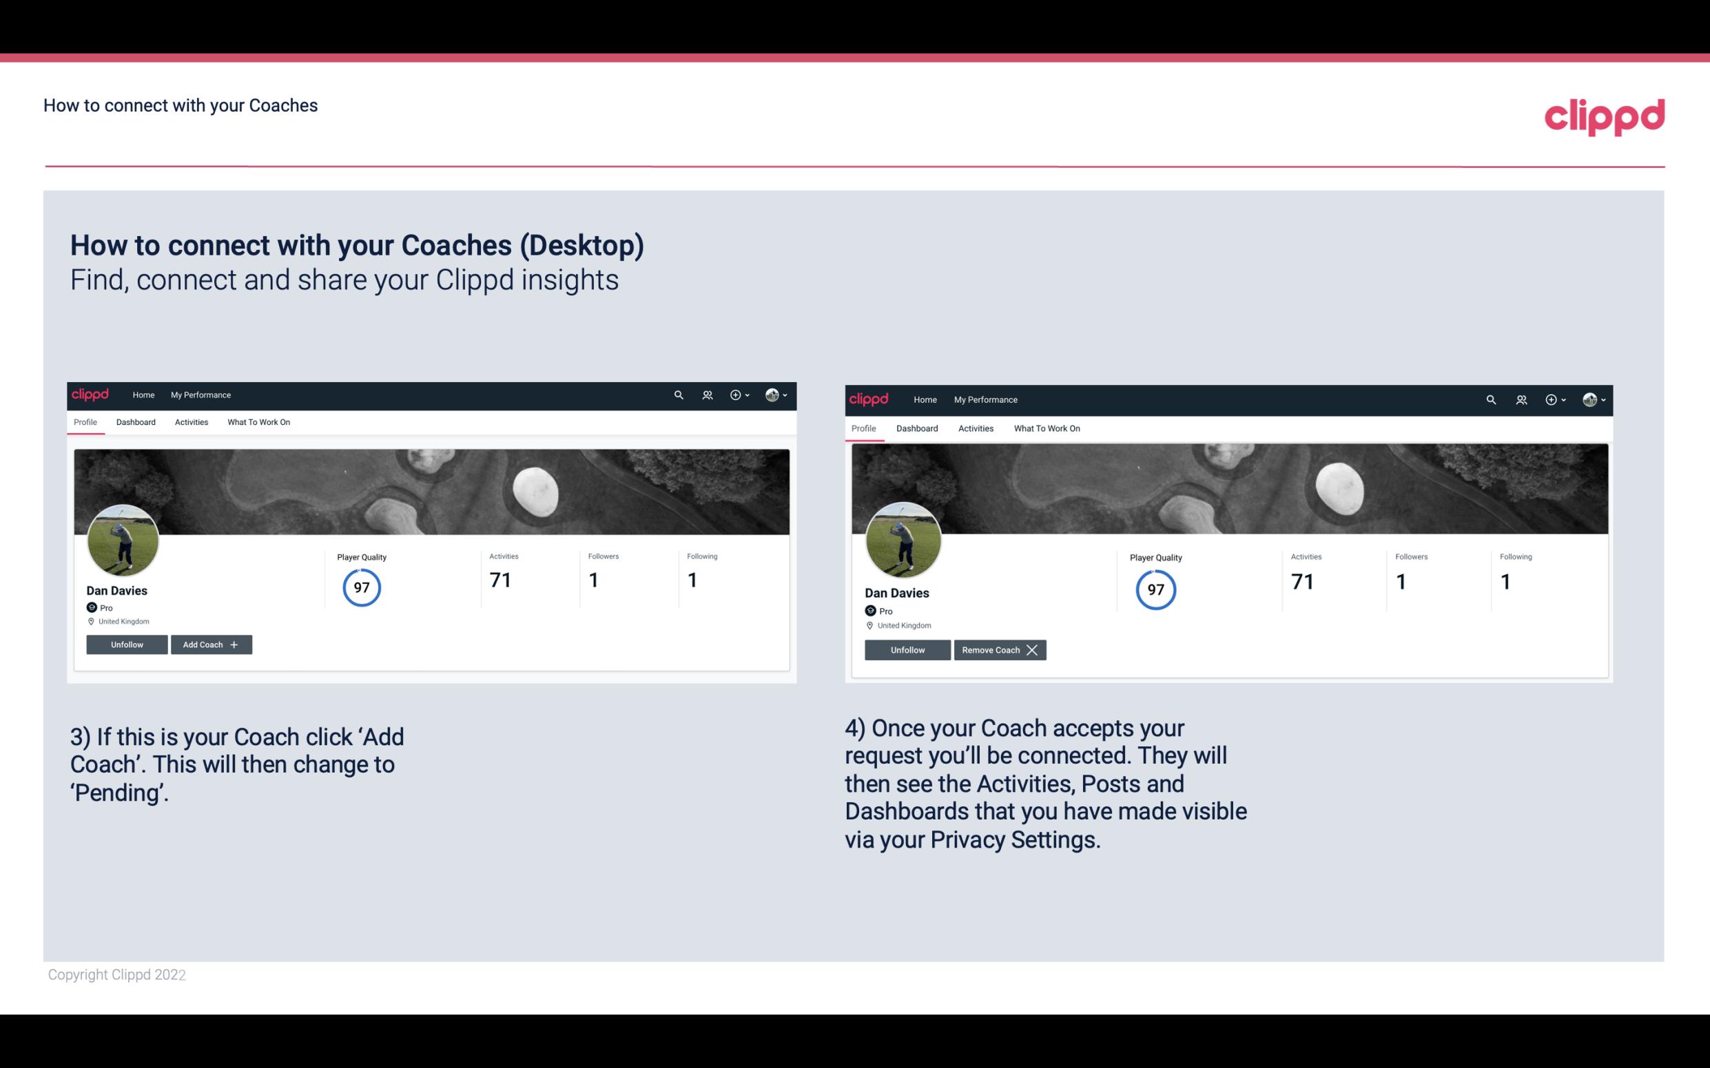
Task: Click 'Remove Coach' button on right screenshot
Action: pyautogui.click(x=1000, y=649)
